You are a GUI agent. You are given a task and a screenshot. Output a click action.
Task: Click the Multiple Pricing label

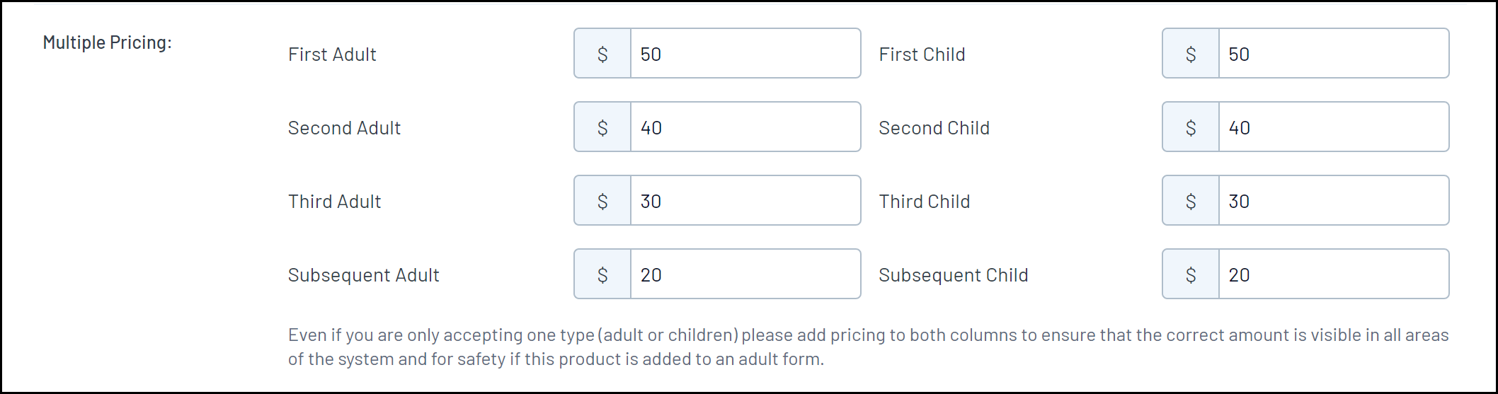point(108,42)
